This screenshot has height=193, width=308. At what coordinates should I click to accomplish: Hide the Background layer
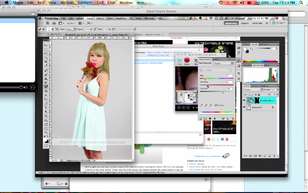(244, 107)
